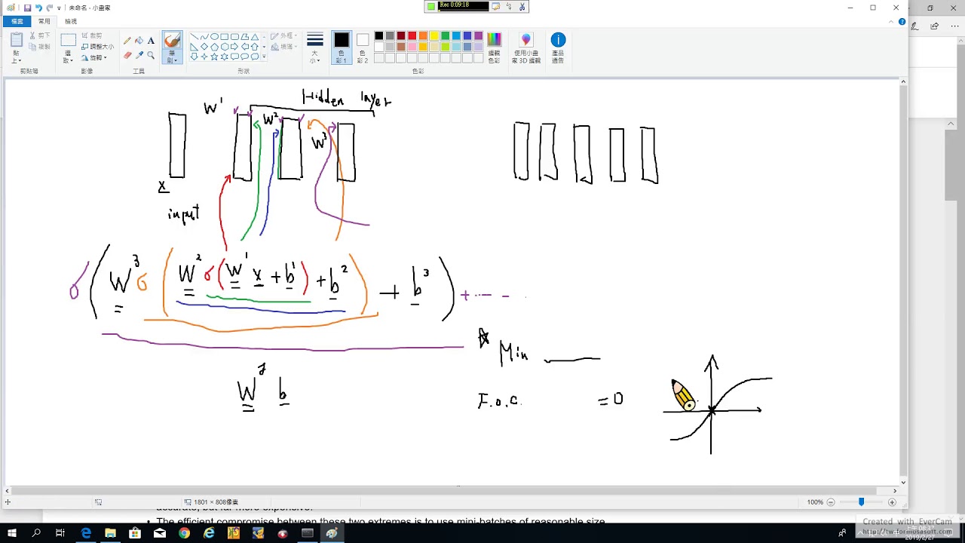This screenshot has height=543, width=965.
Task: Open File Explorer from the taskbar
Action: pos(110,533)
